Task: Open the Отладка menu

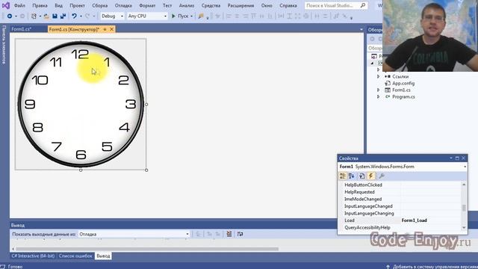Action: click(123, 5)
